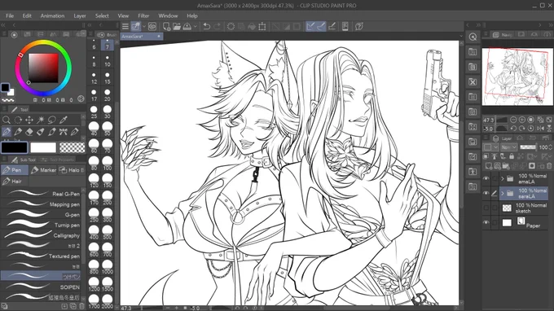Image resolution: width=554 pixels, height=311 pixels.
Task: Open the Edit menu
Action: coord(27,16)
